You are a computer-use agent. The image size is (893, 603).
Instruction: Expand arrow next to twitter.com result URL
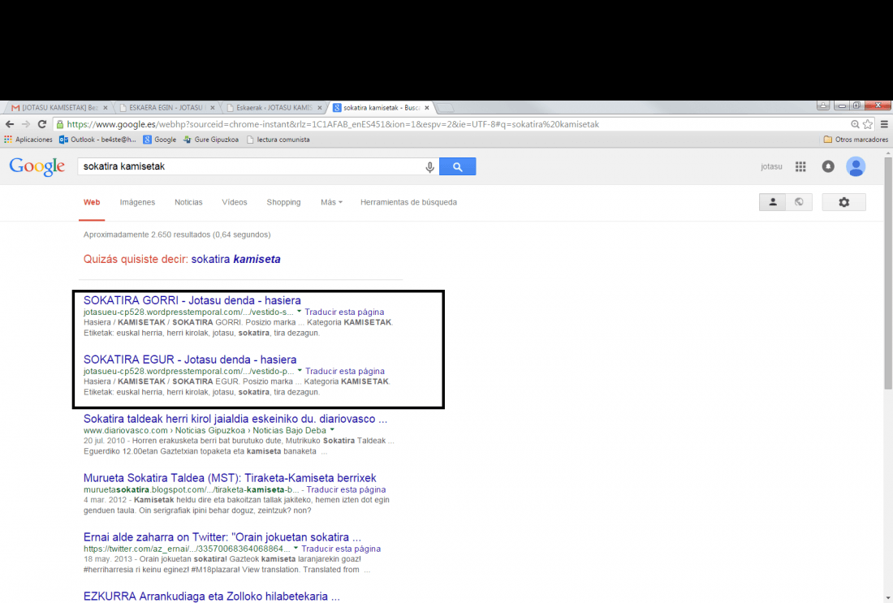point(296,549)
